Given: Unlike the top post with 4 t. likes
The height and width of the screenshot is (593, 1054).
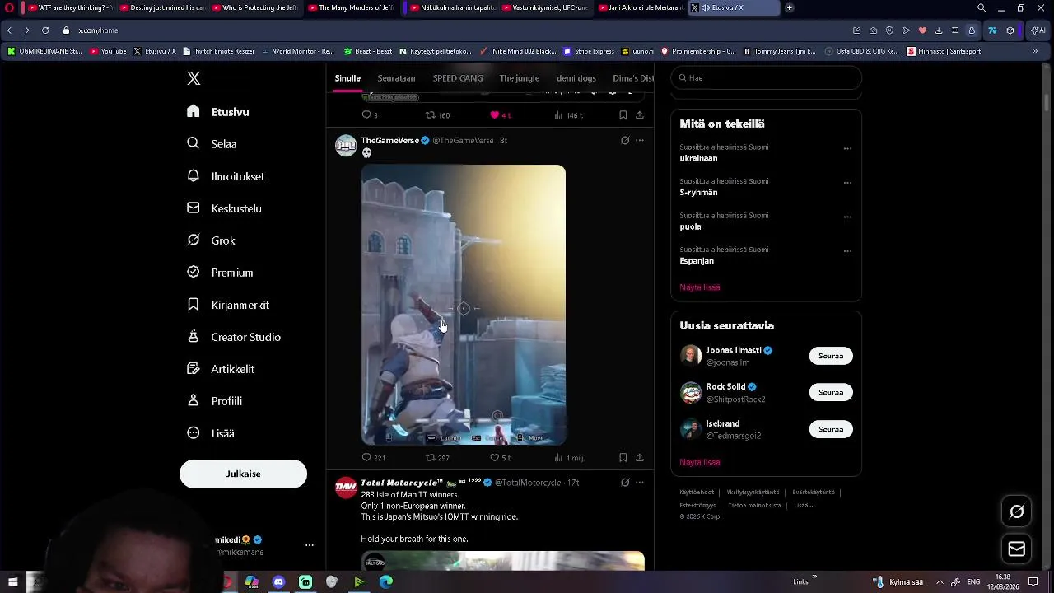Looking at the screenshot, I should (x=501, y=115).
